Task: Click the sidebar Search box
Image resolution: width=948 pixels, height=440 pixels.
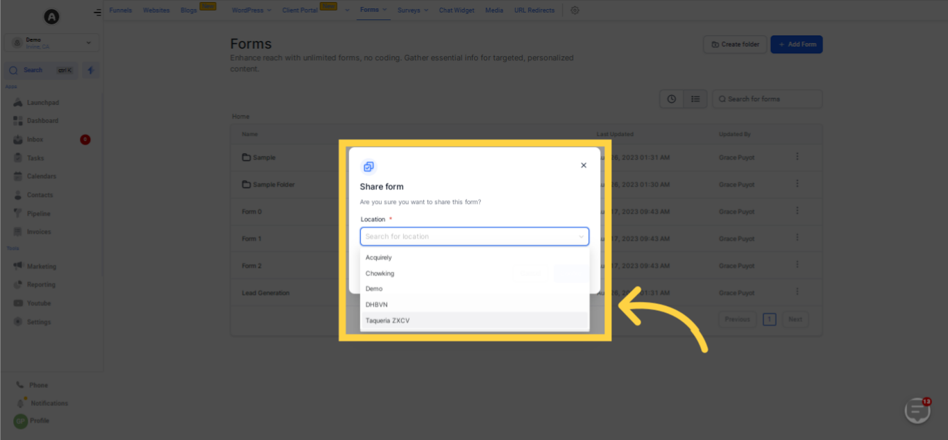Action: [x=42, y=70]
